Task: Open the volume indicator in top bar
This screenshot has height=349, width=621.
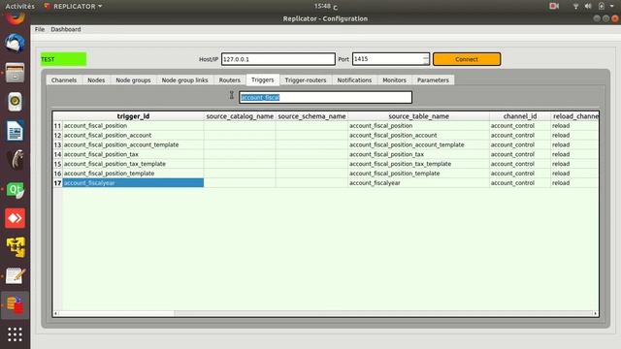Action: pos(588,6)
